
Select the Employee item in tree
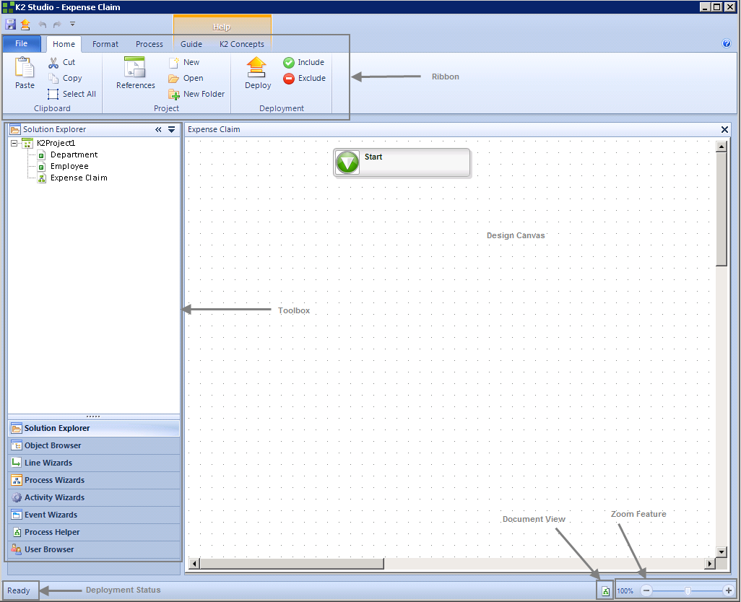coord(69,166)
